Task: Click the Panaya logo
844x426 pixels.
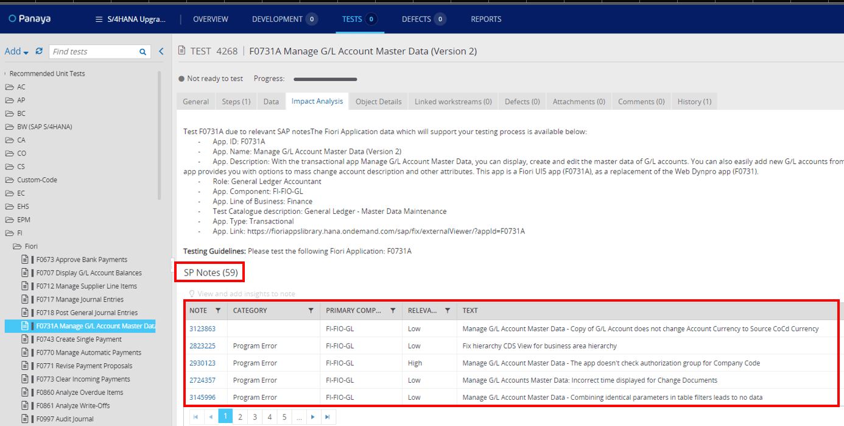Action: tap(30, 19)
